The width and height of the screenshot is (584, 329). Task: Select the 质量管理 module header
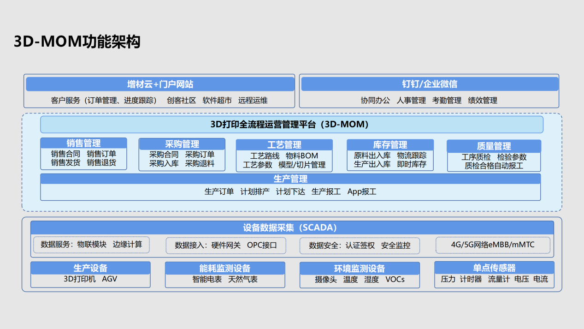click(494, 146)
